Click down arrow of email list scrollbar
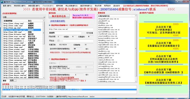Viewport: 190px width, 99px height. pyautogui.click(x=136, y=81)
